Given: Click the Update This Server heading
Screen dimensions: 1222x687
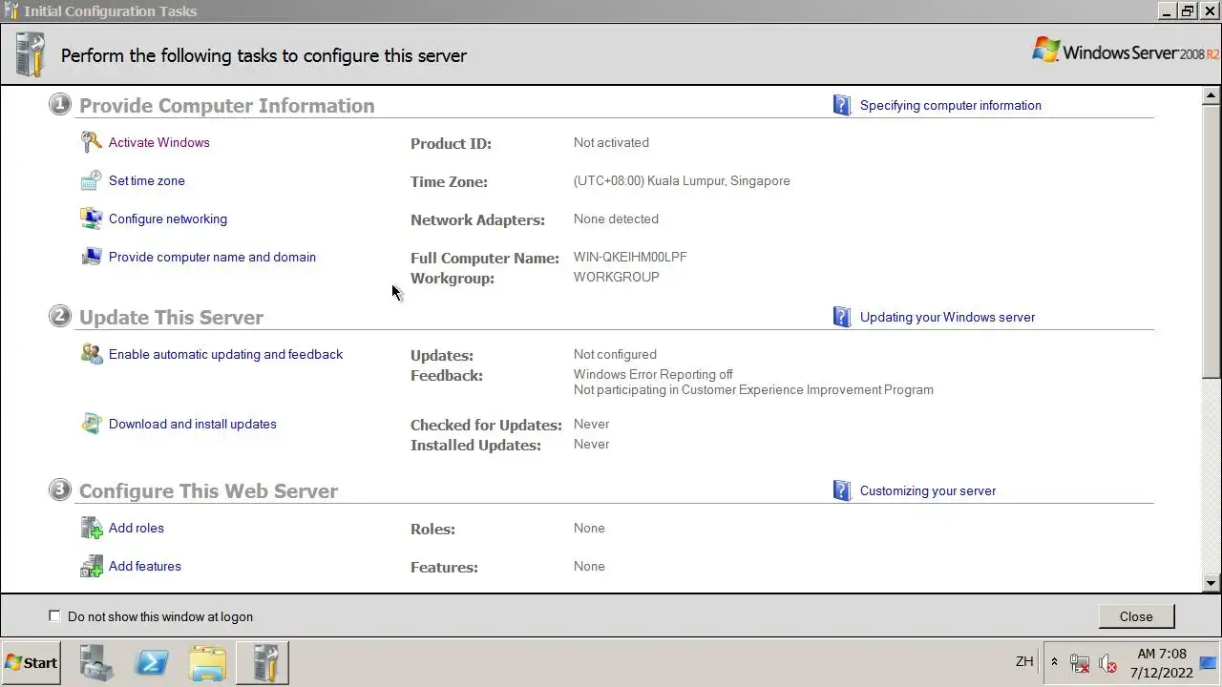Looking at the screenshot, I should coord(171,317).
